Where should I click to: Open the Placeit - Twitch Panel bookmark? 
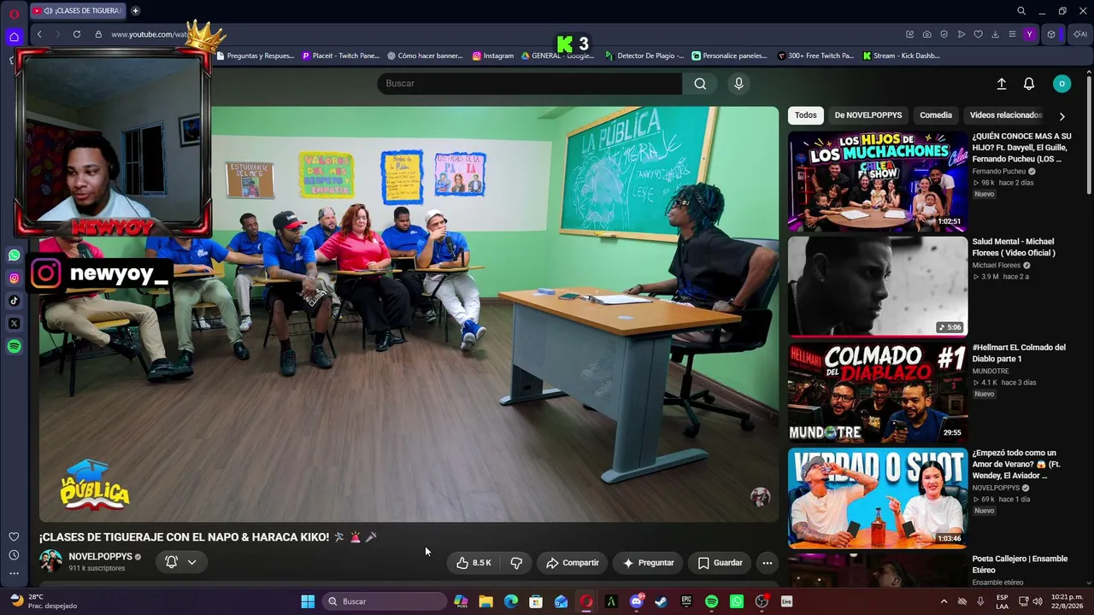[x=341, y=56]
